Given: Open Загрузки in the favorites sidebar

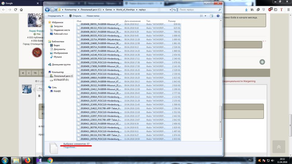Looking at the screenshot, I should tap(58, 26).
